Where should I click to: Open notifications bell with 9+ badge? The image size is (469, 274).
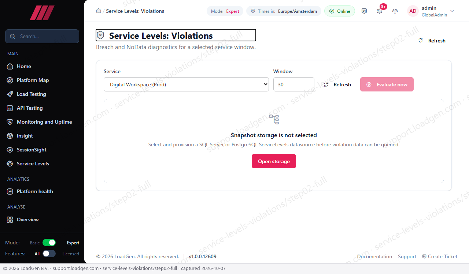click(x=380, y=11)
